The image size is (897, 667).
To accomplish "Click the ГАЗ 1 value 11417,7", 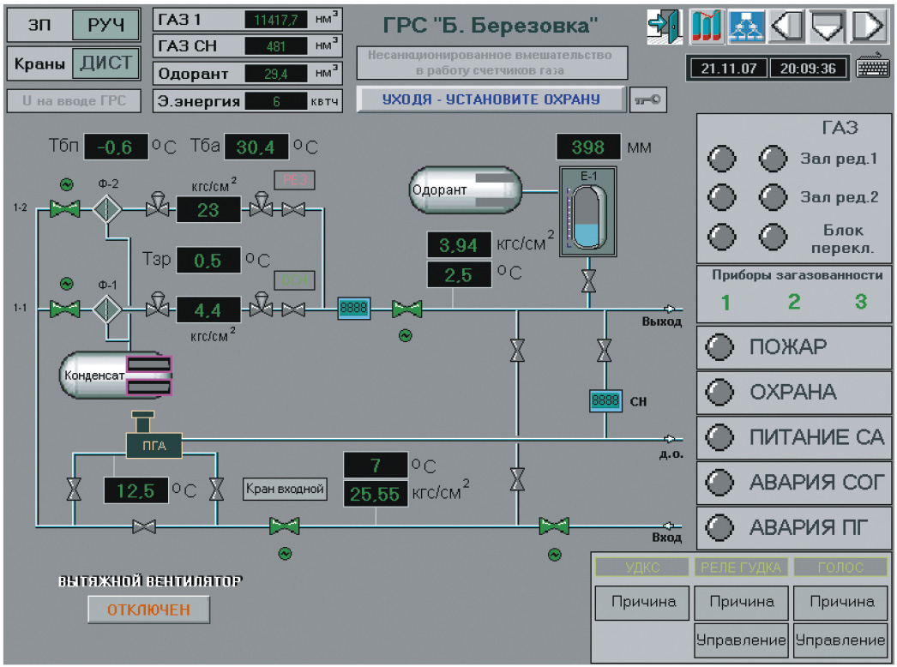I will pyautogui.click(x=276, y=20).
